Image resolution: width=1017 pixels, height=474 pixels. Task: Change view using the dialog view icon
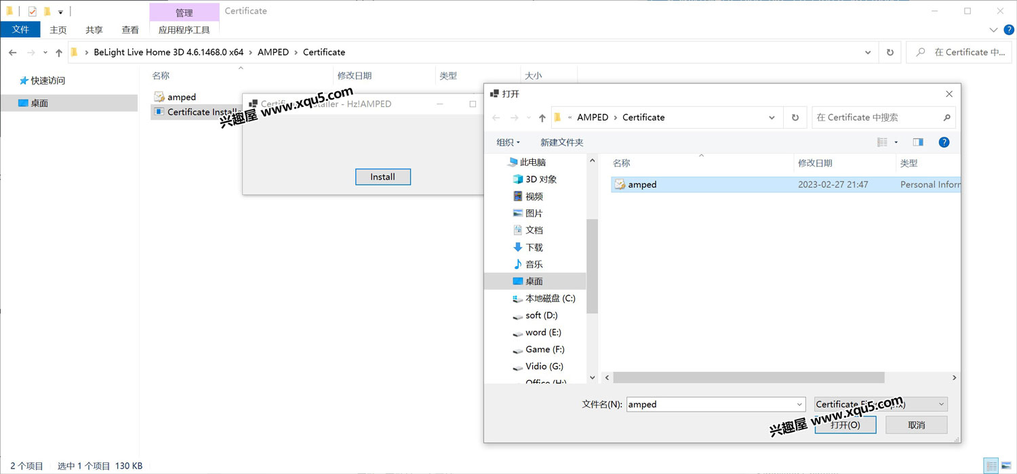[882, 142]
